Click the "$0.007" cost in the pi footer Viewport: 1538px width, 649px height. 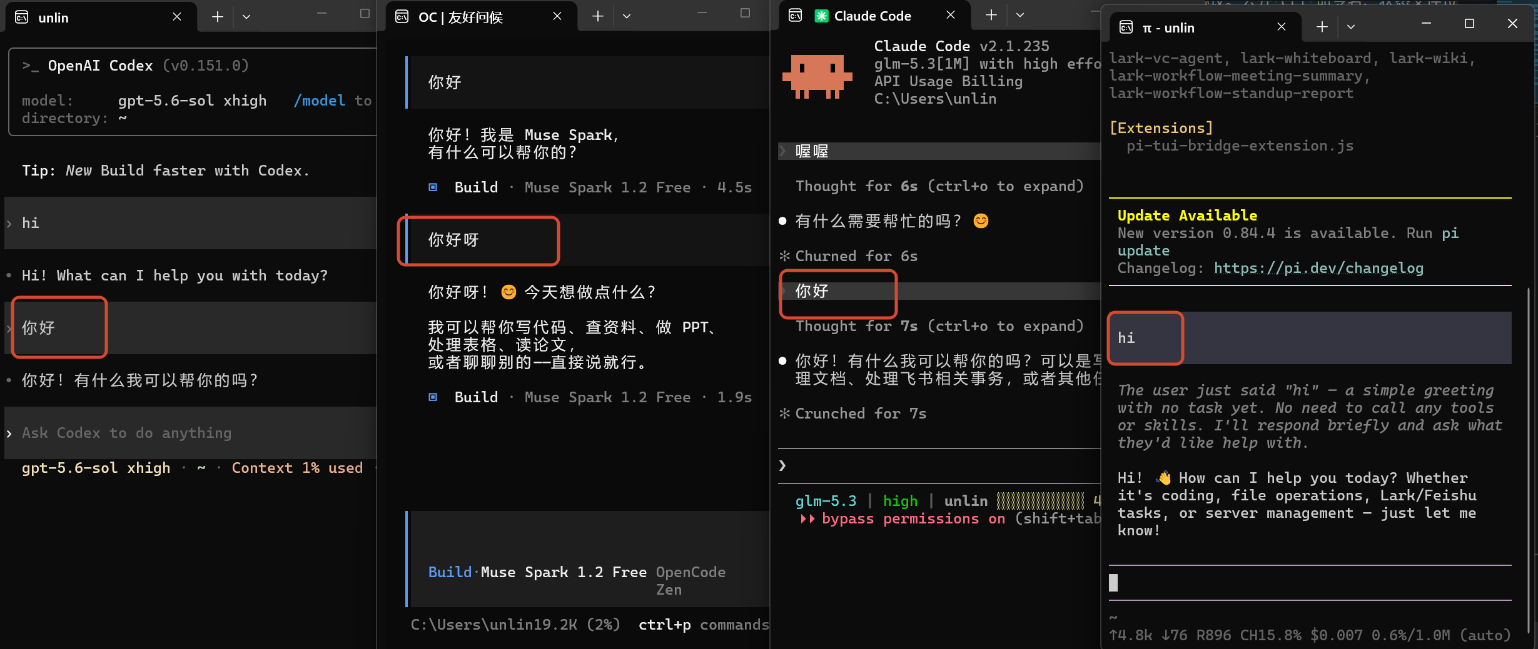(1336, 635)
